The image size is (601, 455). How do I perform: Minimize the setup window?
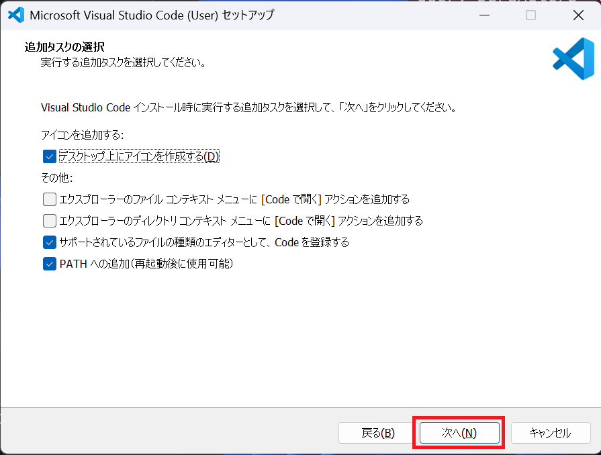click(x=485, y=15)
